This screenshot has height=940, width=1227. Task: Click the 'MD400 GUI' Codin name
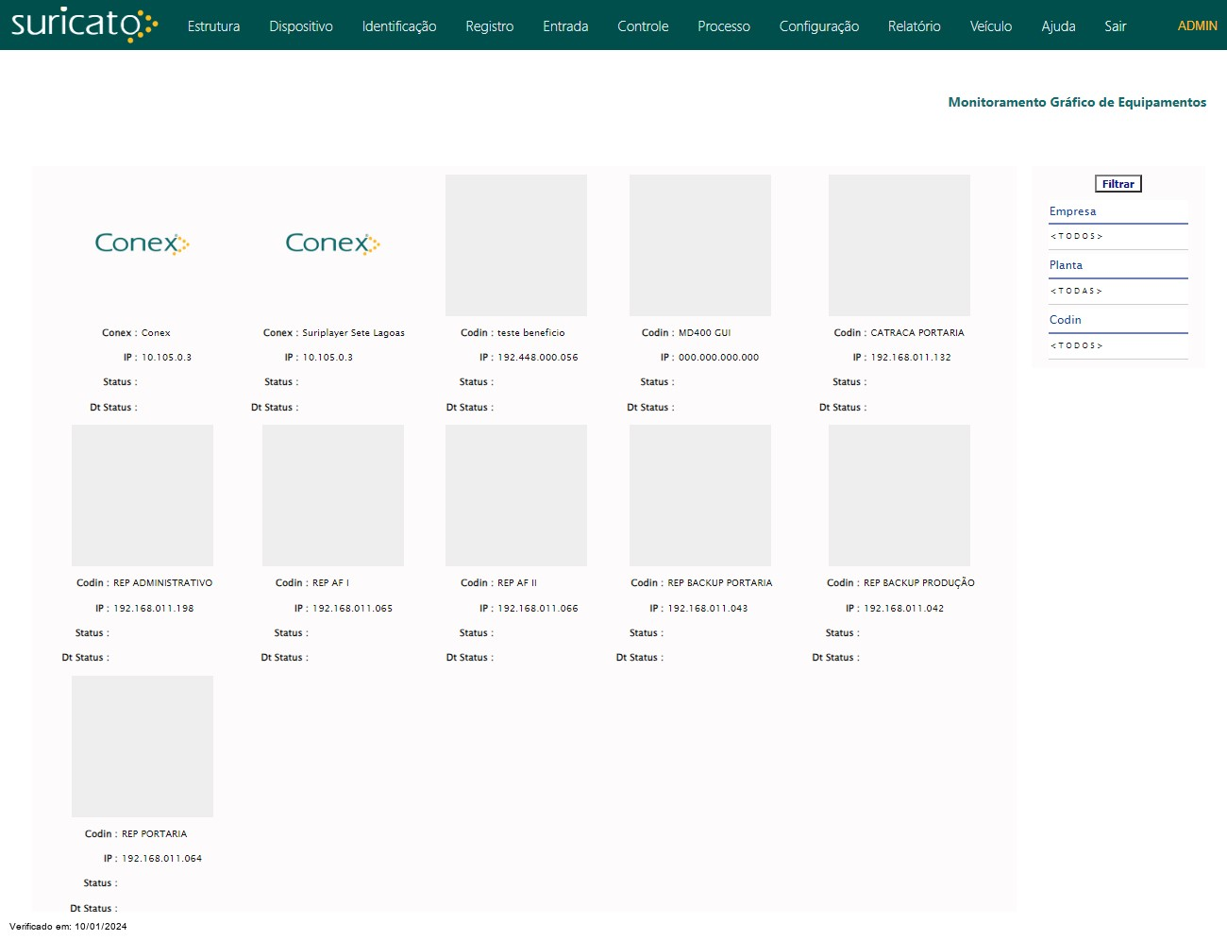[705, 333]
